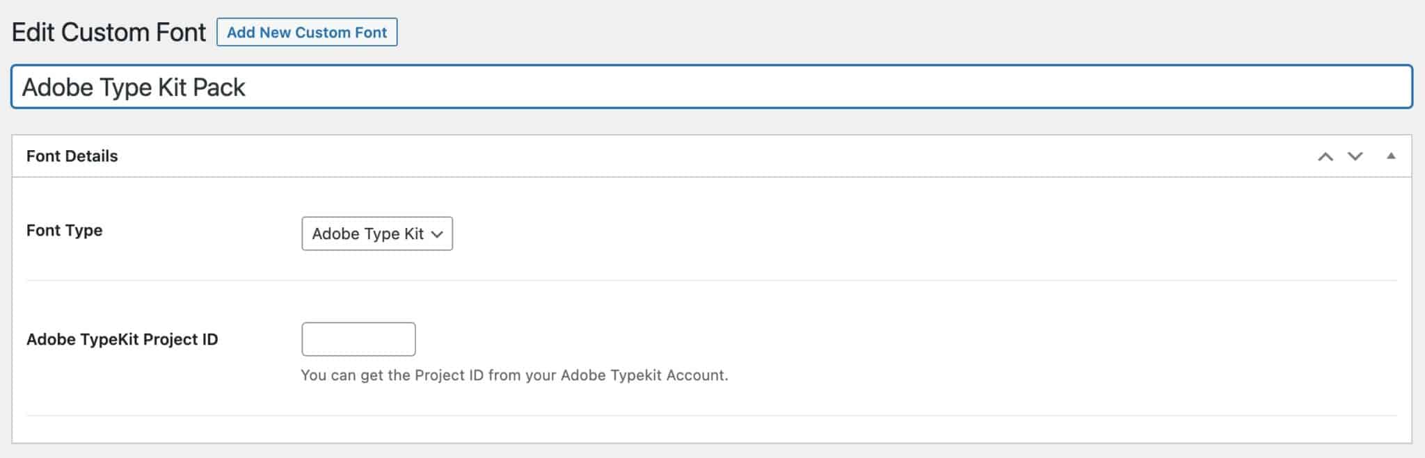Viewport: 1425px width, 458px height.
Task: Click the Project ID help text description
Action: coord(514,375)
